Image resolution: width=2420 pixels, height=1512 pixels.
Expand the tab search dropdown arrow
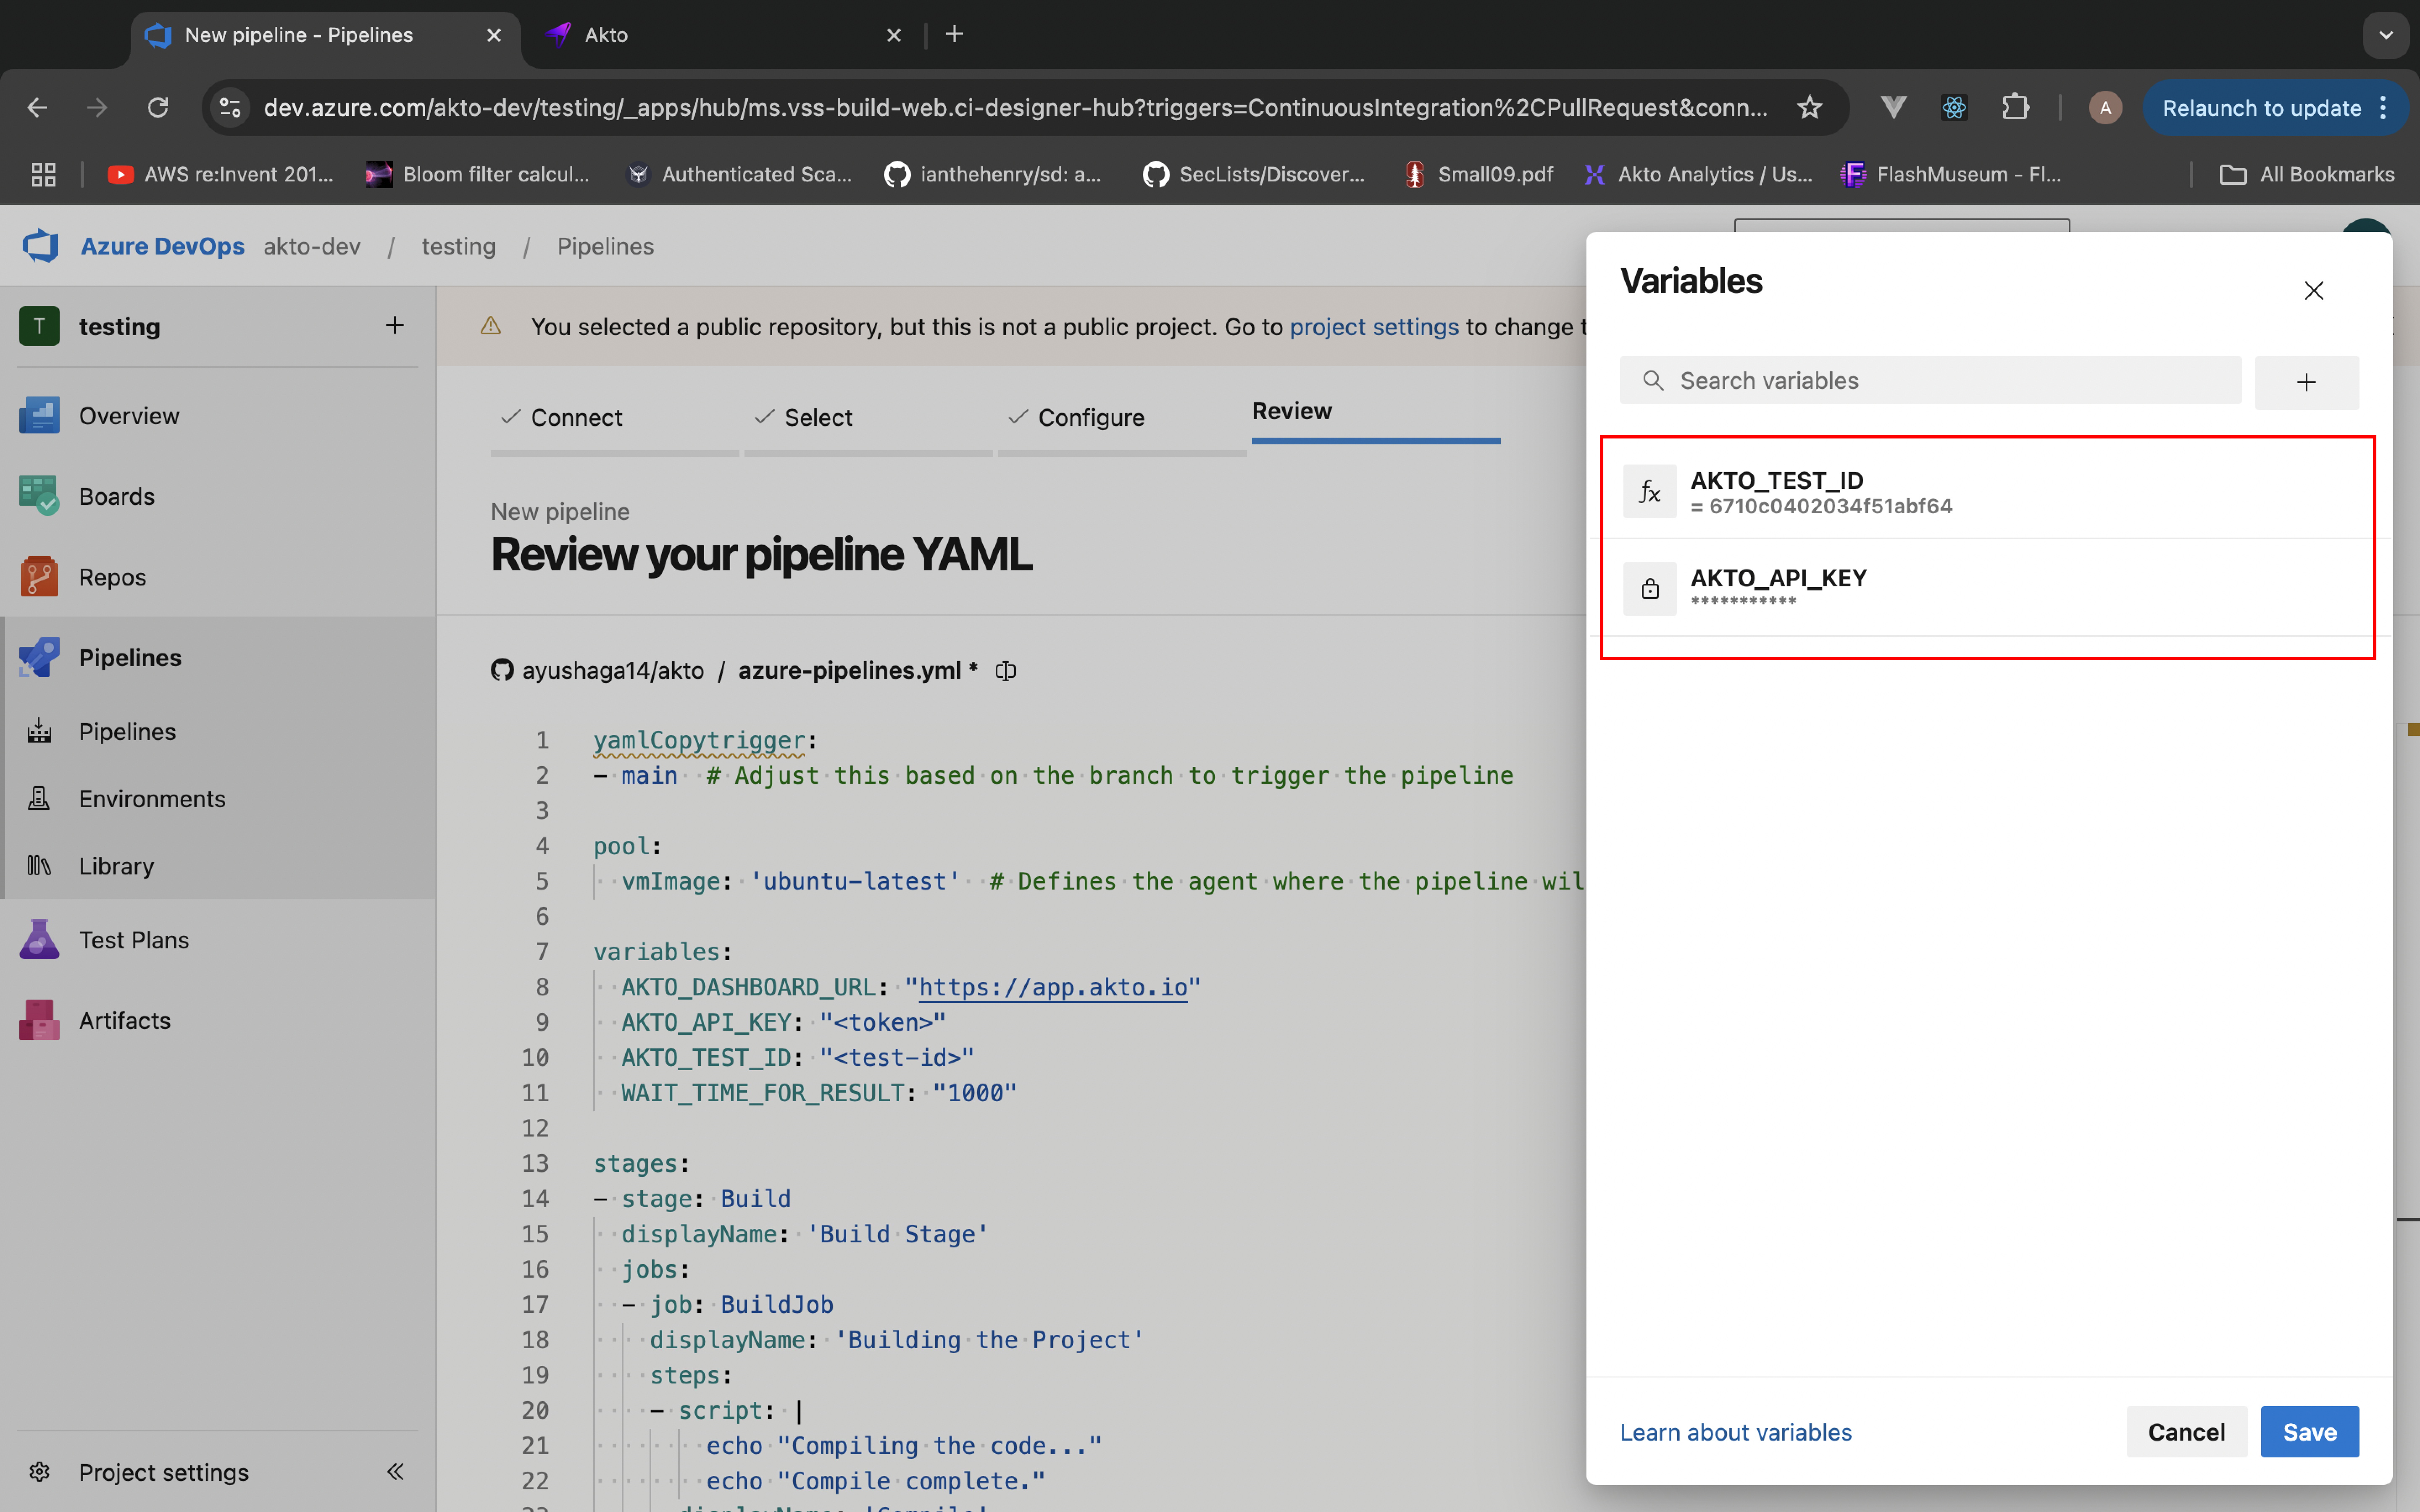coord(2385,35)
